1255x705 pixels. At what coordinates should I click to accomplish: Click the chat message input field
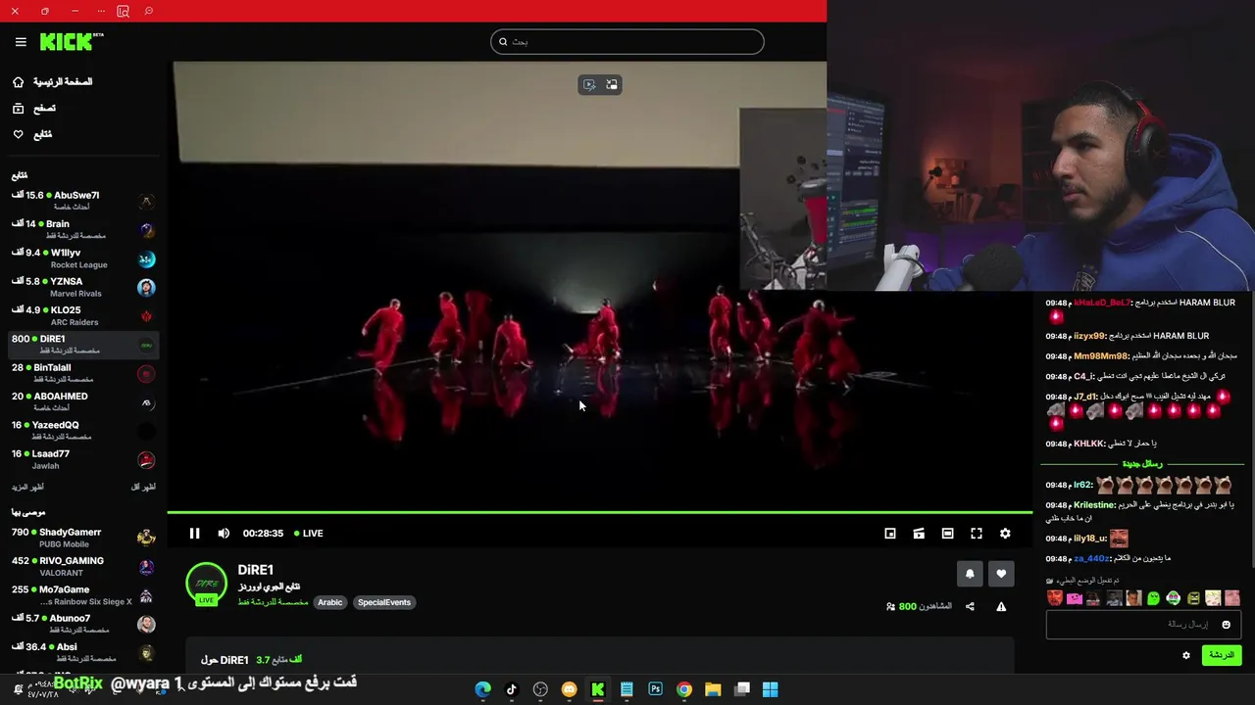click(1143, 625)
